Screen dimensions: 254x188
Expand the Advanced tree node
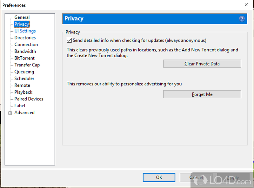point(10,113)
